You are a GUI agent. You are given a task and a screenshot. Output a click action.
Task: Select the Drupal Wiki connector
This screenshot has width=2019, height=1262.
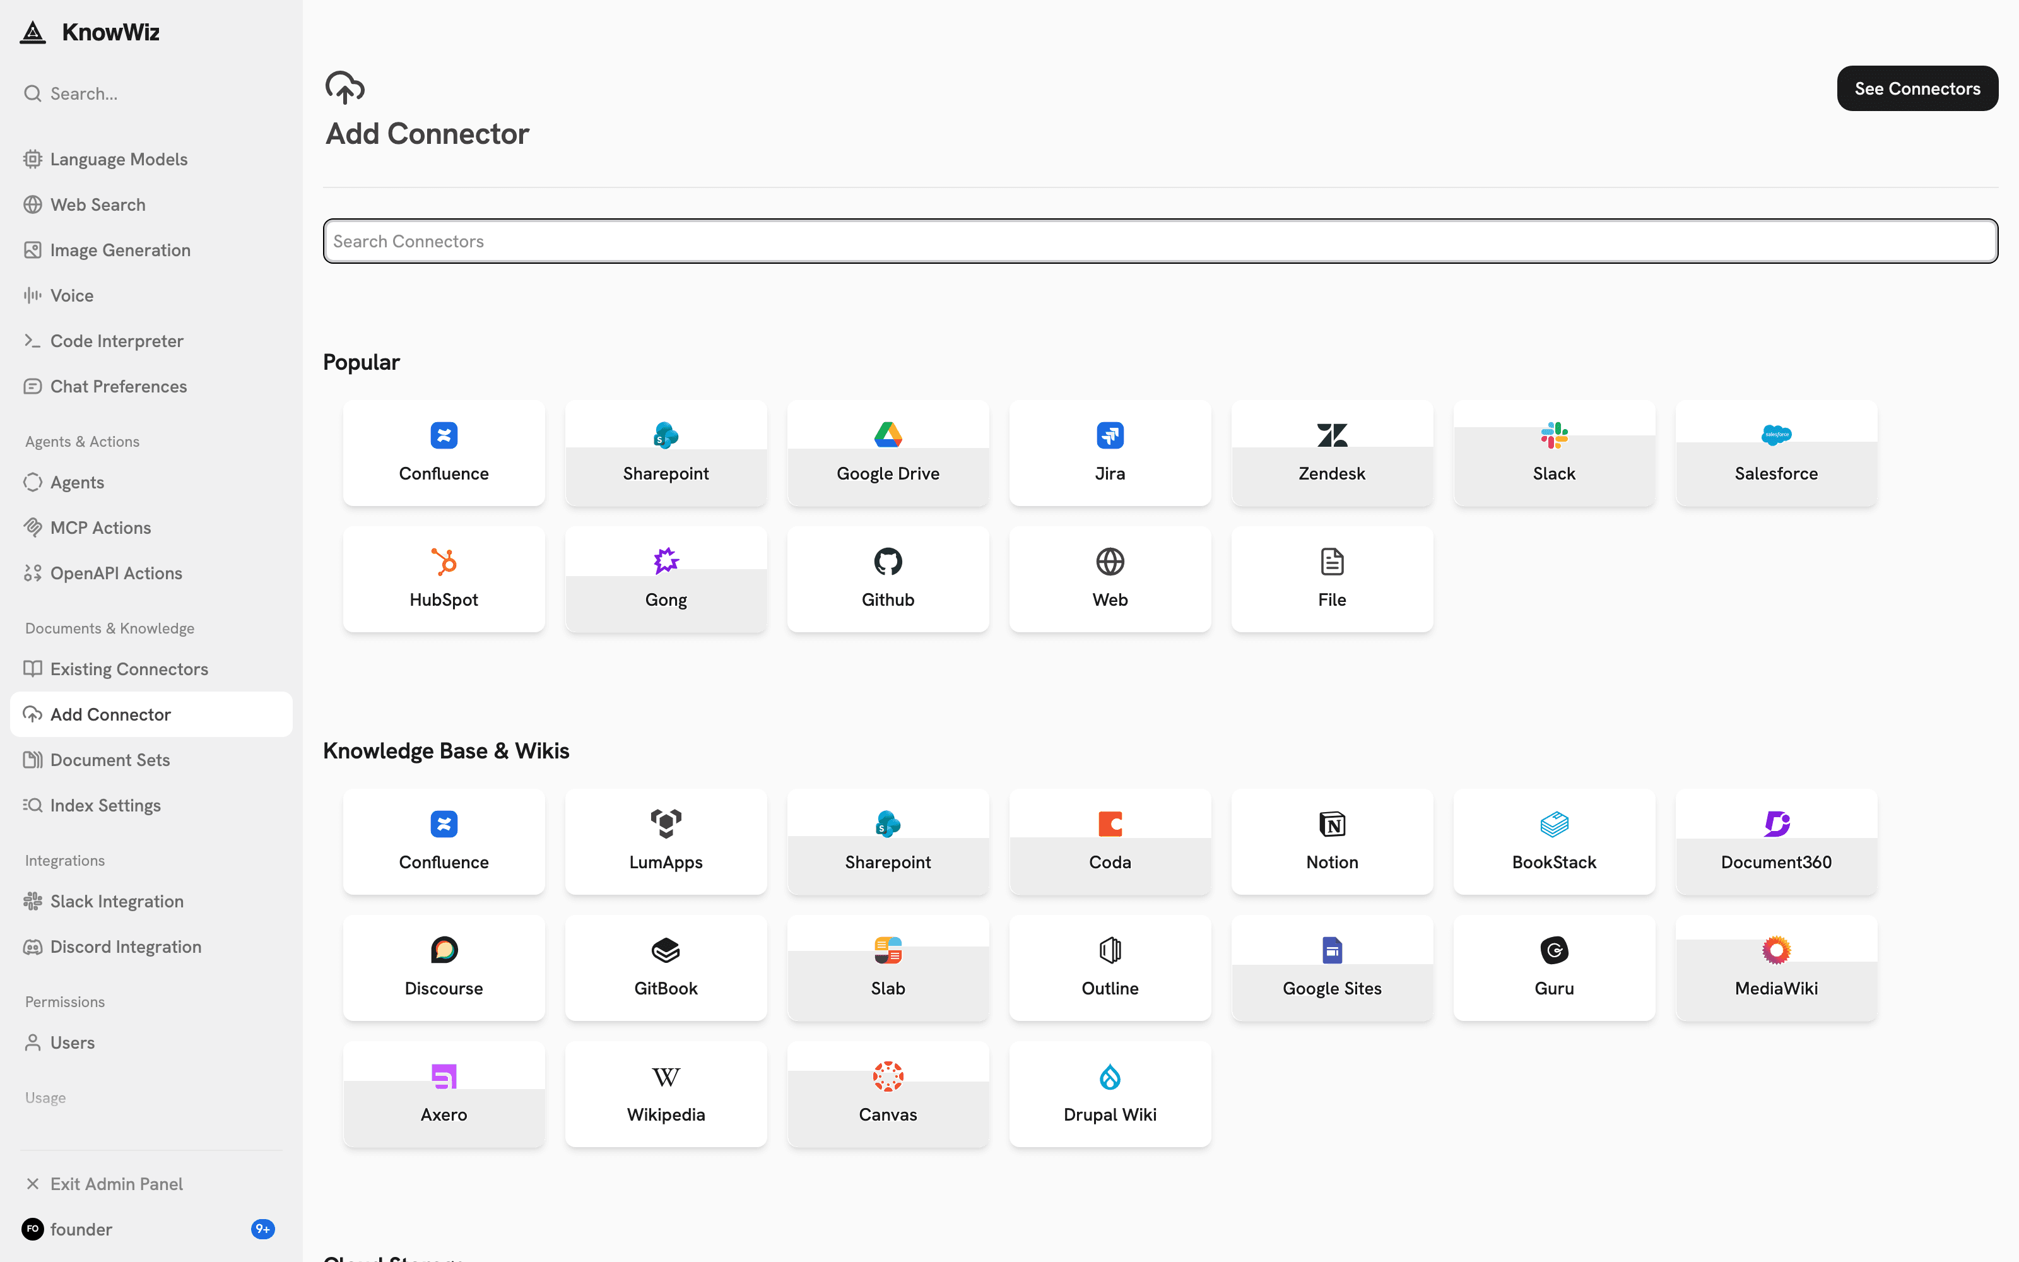click(1110, 1094)
